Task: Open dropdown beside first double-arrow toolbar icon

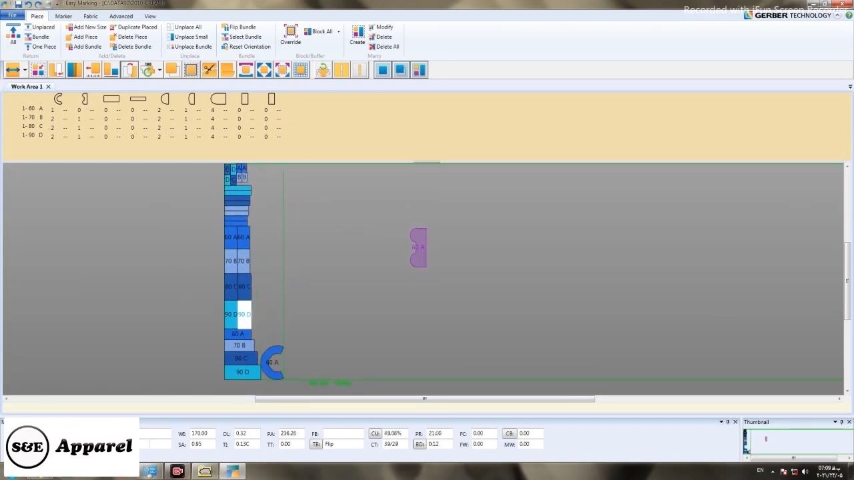Action: click(x=25, y=70)
